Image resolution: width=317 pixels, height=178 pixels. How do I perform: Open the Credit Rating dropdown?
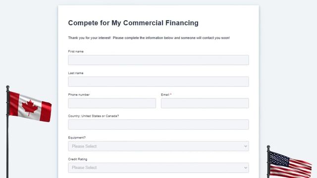[x=158, y=168]
